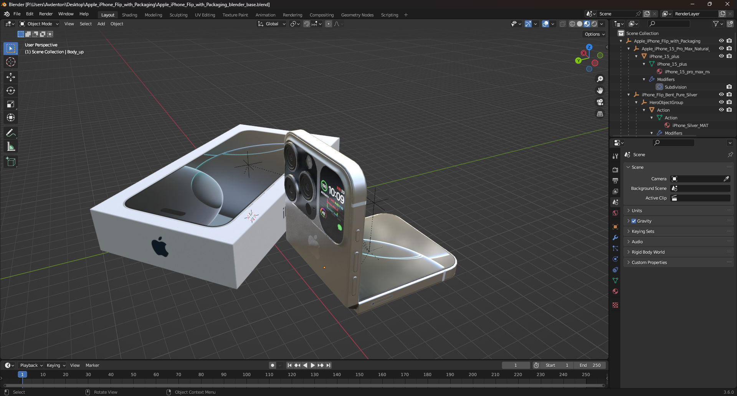
Task: Open the Object properties tab
Action: (x=615, y=227)
